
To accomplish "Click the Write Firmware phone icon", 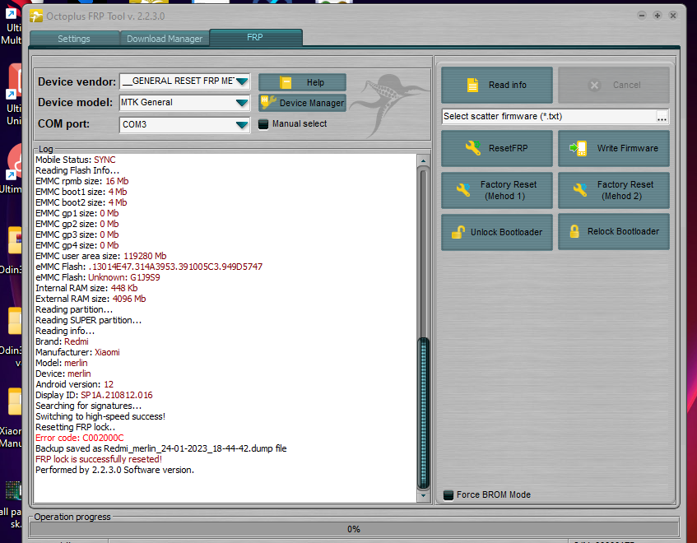I will point(580,148).
